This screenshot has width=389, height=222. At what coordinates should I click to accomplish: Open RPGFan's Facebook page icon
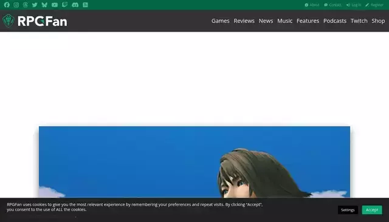coord(7,5)
